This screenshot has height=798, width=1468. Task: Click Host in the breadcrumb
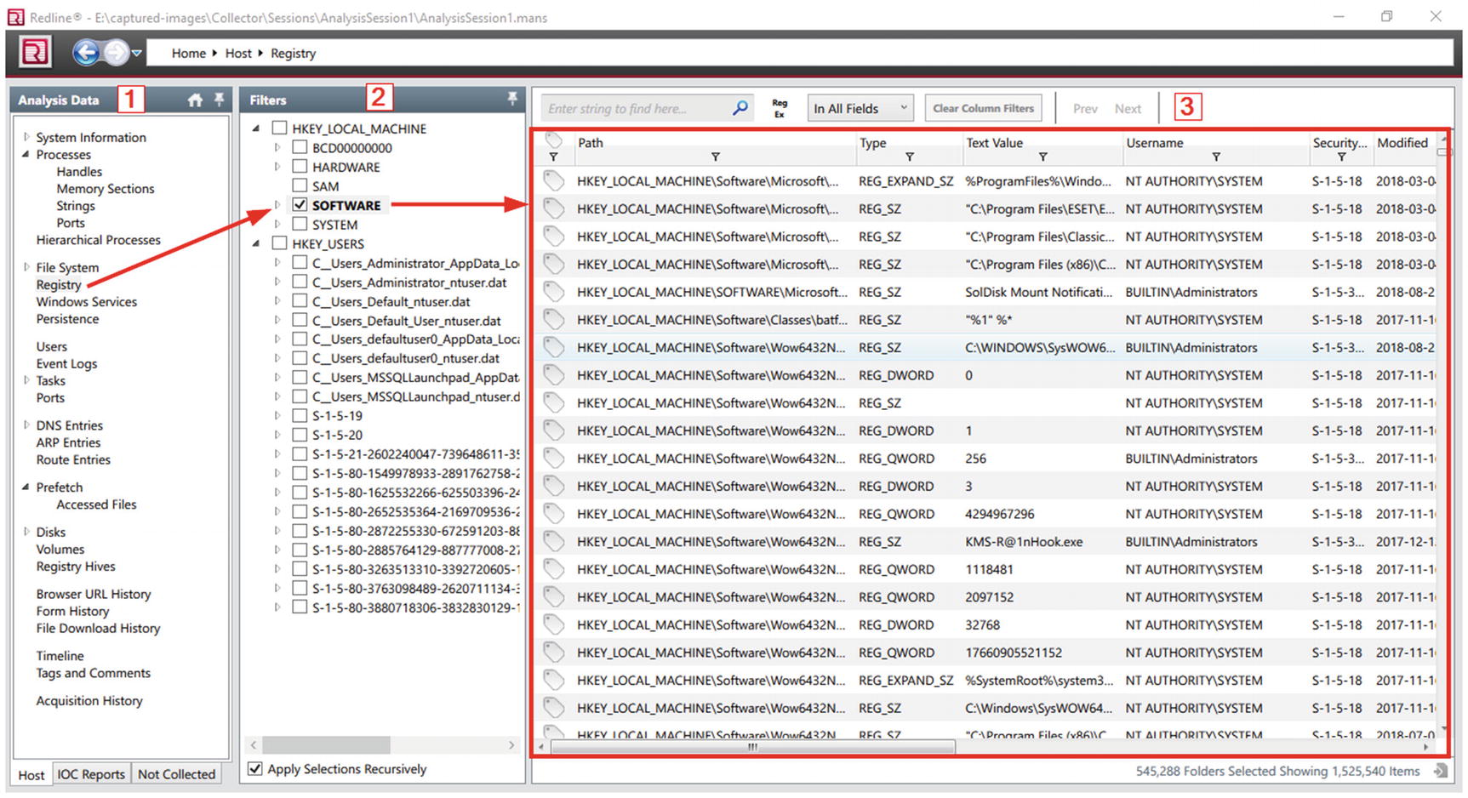tap(238, 53)
